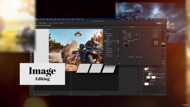This screenshot has height=107, width=190.
Task: Click the layer Name field showing Group 1
Action: tap(115, 29)
